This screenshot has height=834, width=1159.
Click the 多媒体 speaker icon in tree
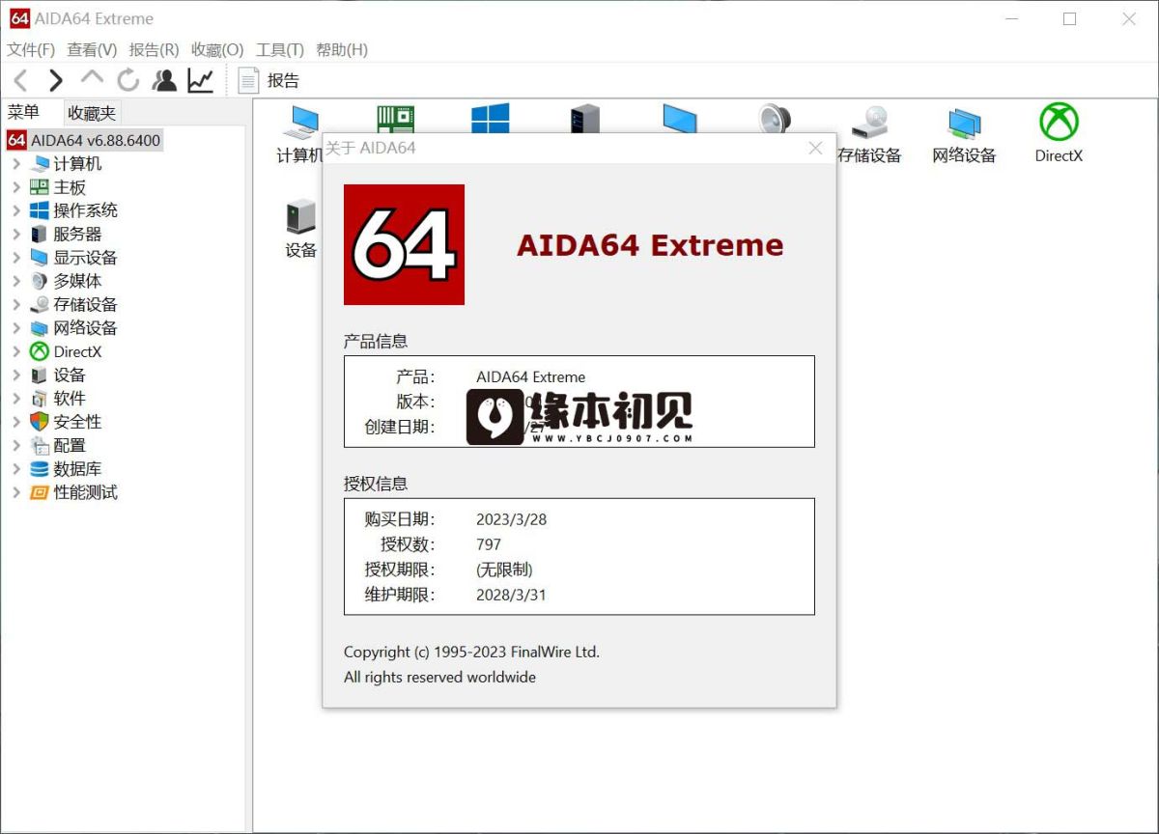[39, 281]
